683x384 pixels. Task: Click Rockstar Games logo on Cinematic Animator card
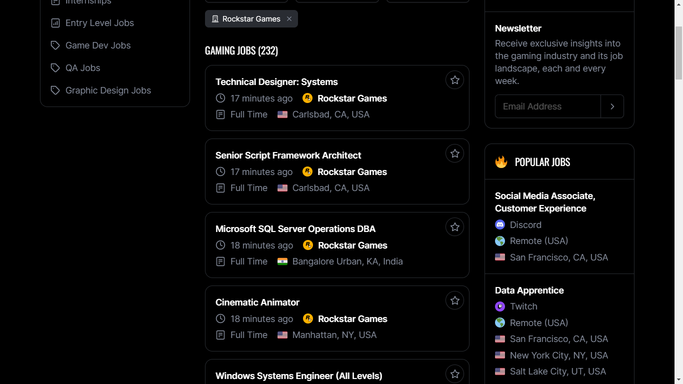coord(308,318)
